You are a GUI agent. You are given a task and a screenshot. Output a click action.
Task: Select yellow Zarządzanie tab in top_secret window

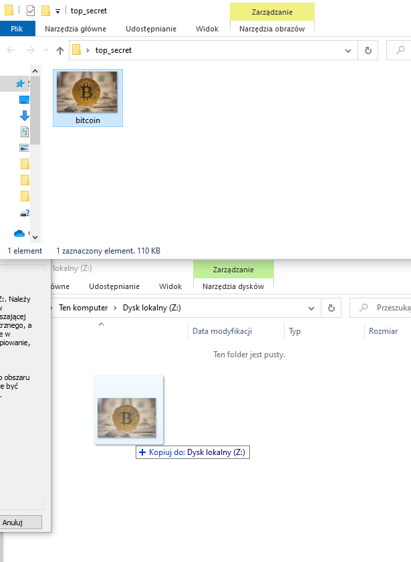272,12
